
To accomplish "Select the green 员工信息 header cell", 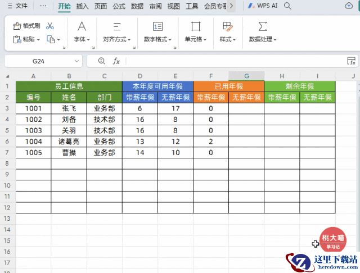I will pyautogui.click(x=69, y=87).
